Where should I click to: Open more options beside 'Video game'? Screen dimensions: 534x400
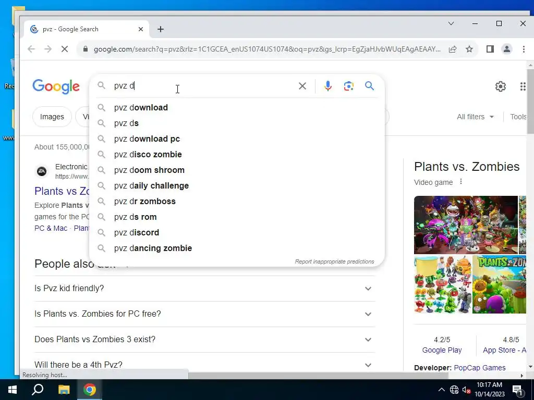[x=461, y=182]
